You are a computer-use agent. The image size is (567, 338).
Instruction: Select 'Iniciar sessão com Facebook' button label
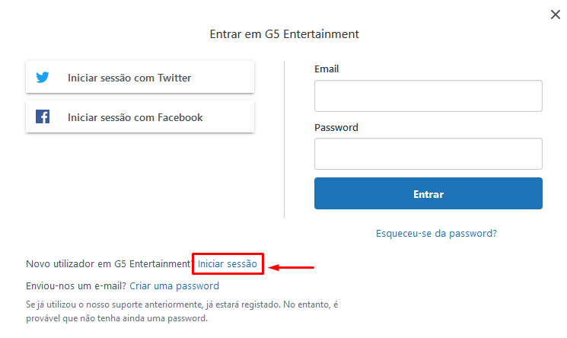tap(135, 117)
